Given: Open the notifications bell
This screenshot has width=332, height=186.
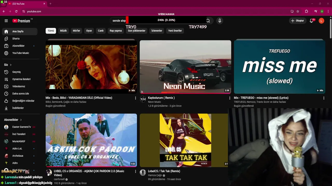Looking at the screenshot, I should [x=312, y=21].
